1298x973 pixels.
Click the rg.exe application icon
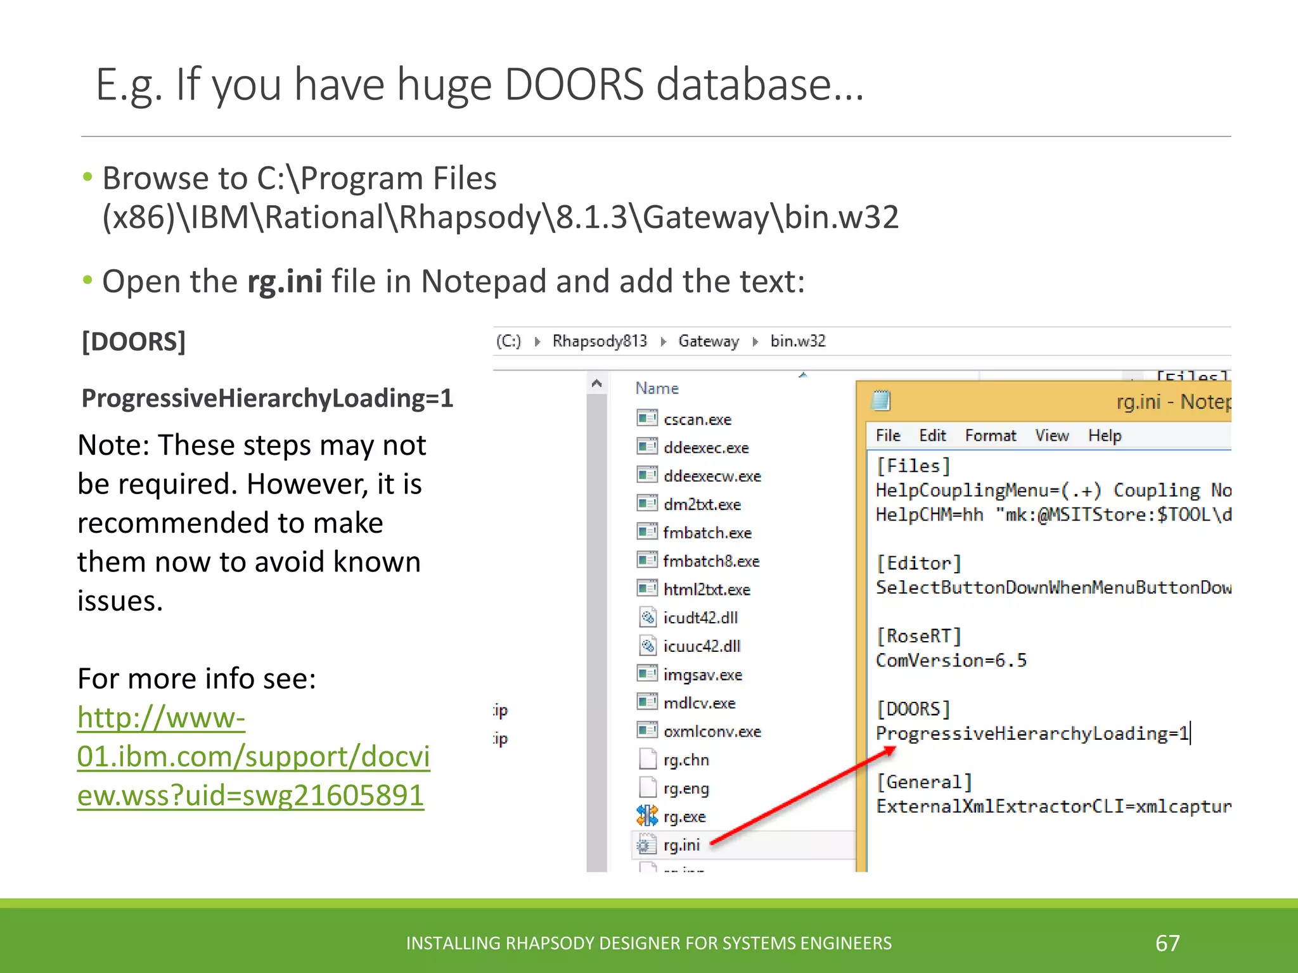click(647, 816)
